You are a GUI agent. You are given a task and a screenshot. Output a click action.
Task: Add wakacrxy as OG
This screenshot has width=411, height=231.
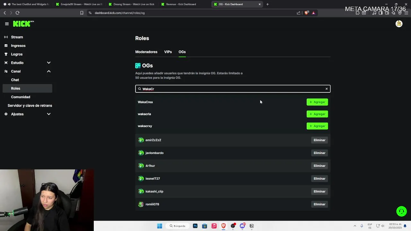click(x=317, y=126)
